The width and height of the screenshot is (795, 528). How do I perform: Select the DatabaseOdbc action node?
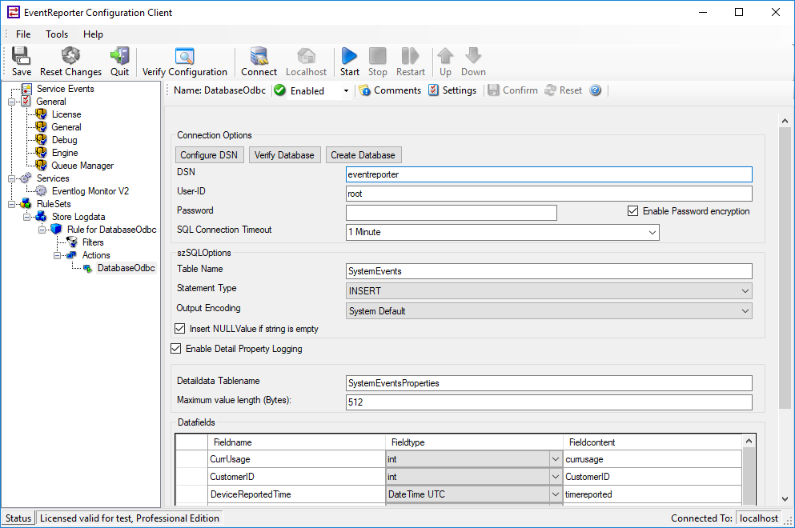[x=126, y=268]
